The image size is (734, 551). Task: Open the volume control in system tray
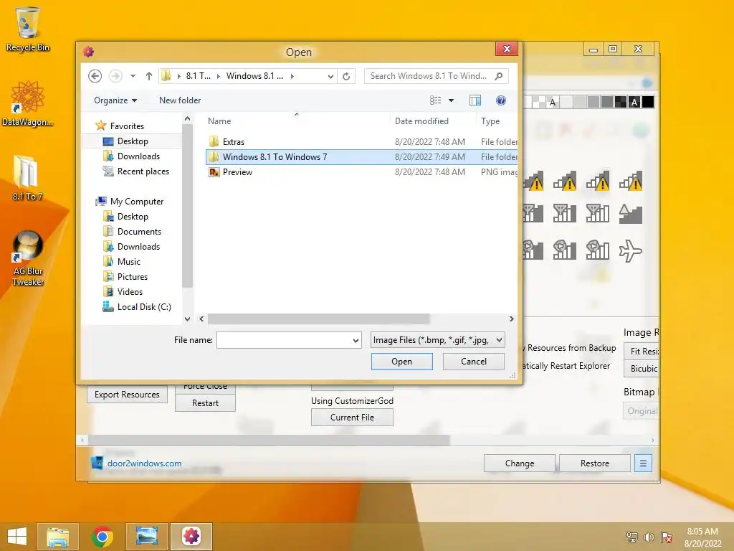(x=649, y=537)
